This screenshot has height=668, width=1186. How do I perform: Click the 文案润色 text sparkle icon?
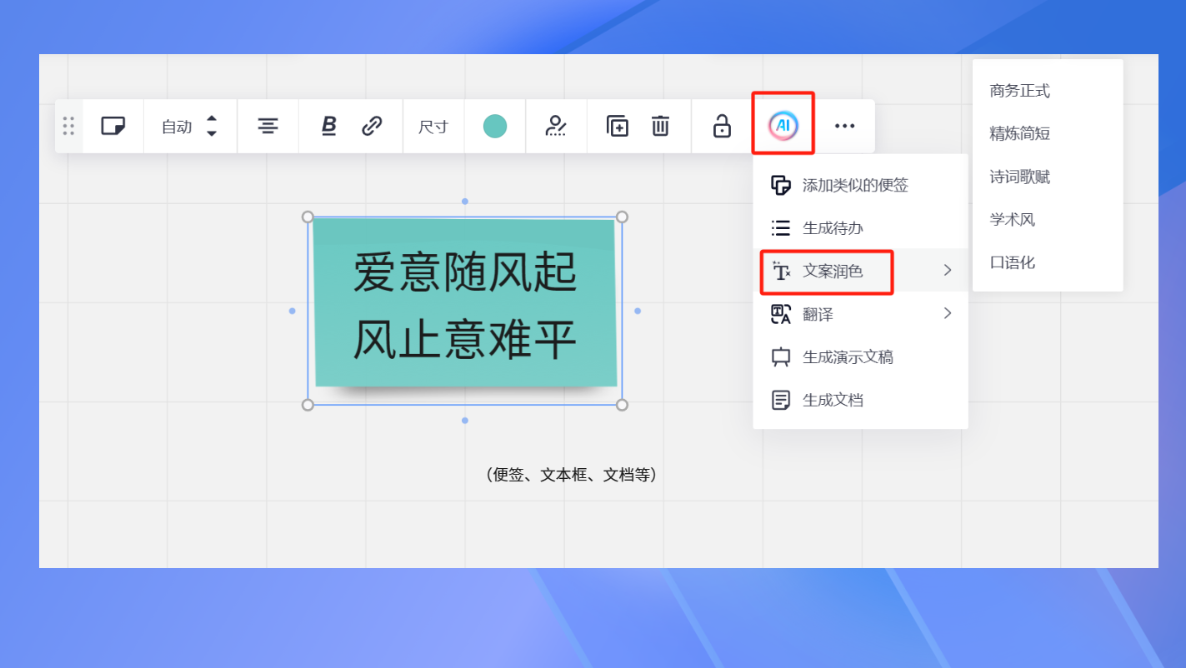(x=781, y=271)
